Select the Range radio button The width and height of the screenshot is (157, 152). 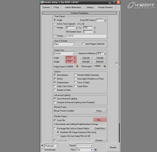coord(55,27)
